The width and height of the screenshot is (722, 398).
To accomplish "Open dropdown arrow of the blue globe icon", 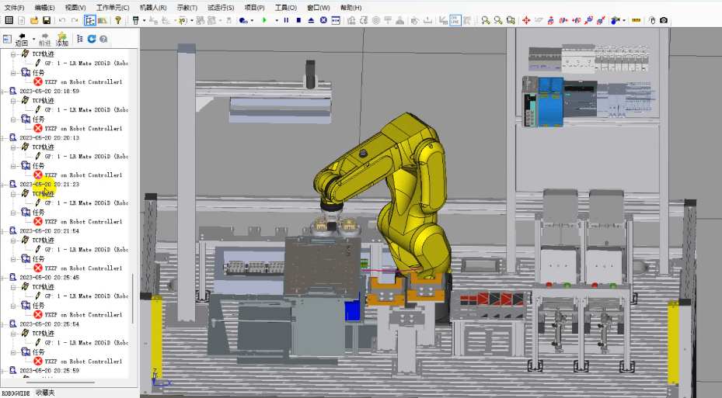I will pos(252,21).
